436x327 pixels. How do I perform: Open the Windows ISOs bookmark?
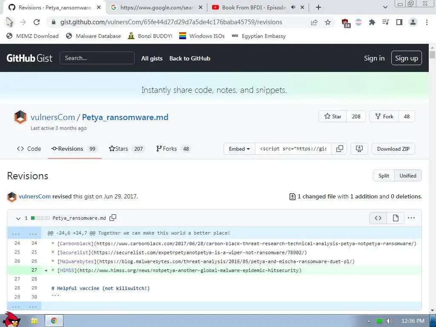pyautogui.click(x=202, y=36)
